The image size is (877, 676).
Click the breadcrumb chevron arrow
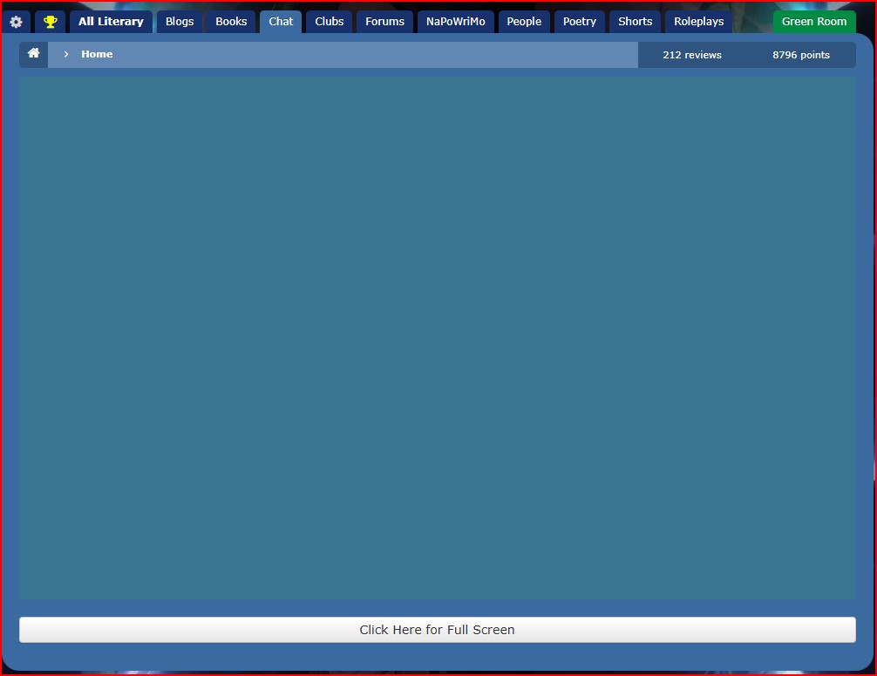coord(66,54)
